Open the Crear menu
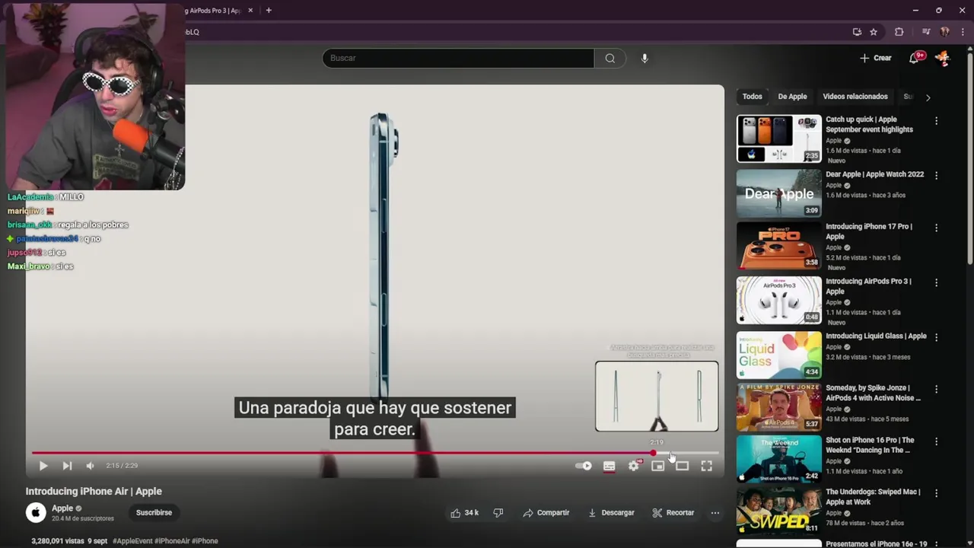This screenshot has width=974, height=548. 875,58
